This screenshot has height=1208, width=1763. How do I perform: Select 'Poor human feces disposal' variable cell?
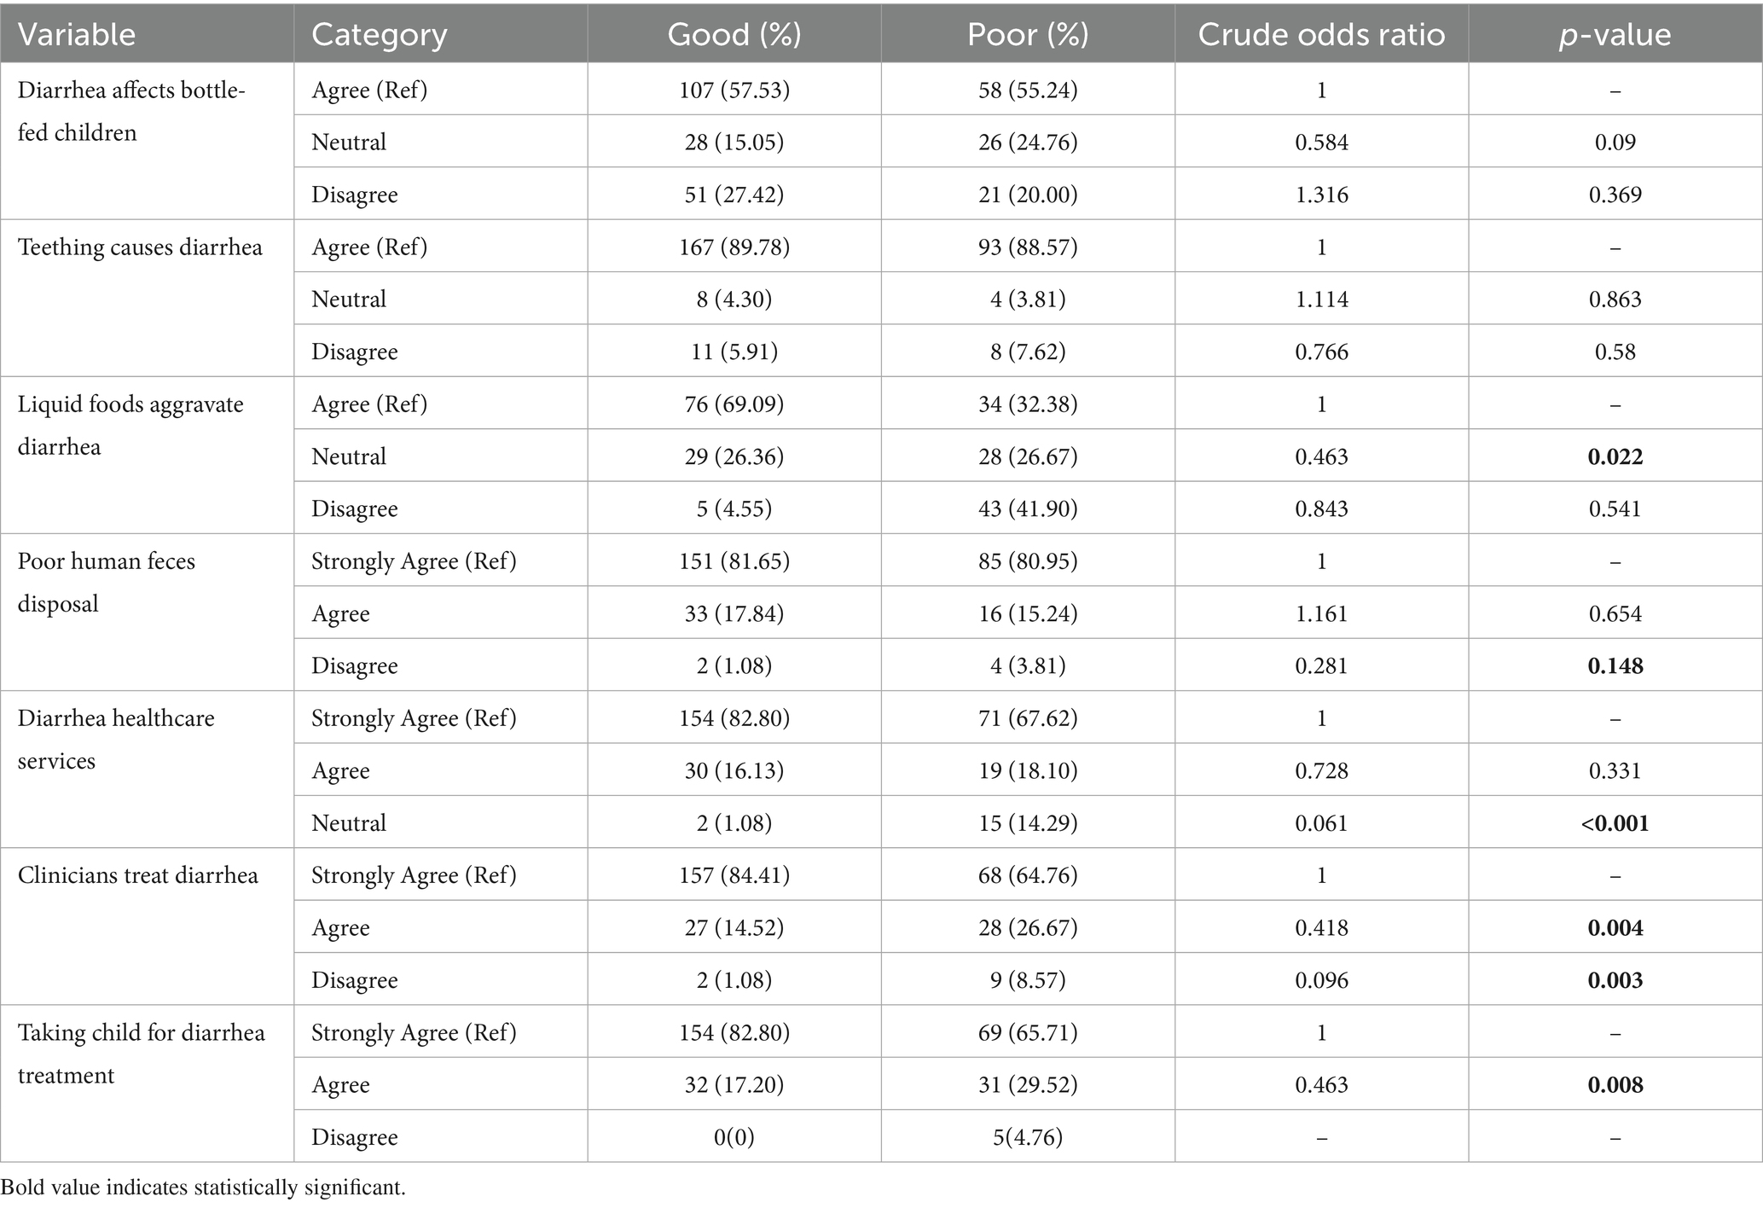[107, 582]
